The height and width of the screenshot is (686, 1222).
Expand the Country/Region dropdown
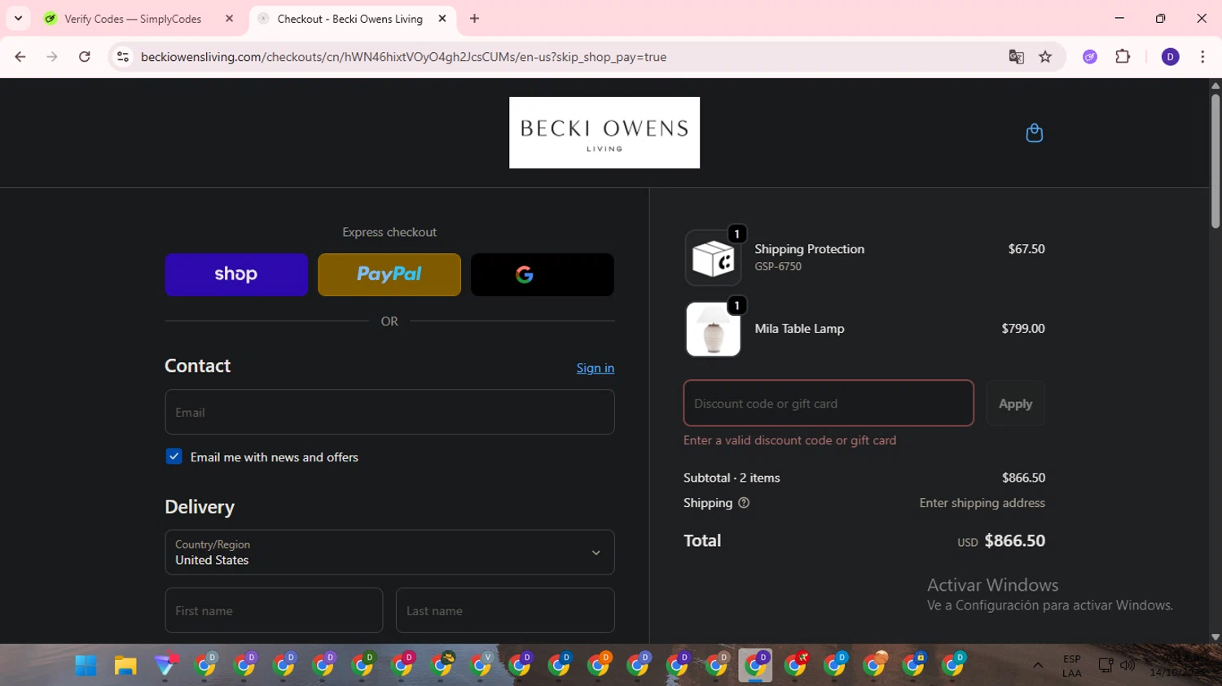tap(389, 553)
